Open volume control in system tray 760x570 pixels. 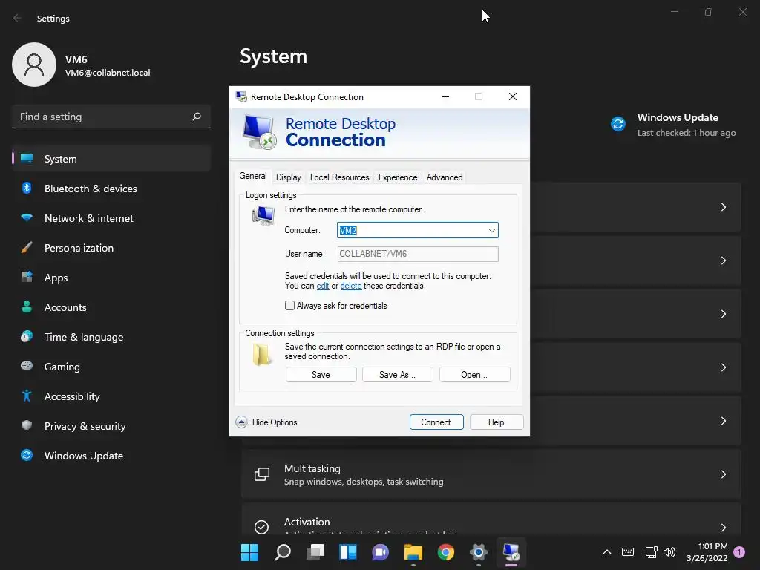669,552
